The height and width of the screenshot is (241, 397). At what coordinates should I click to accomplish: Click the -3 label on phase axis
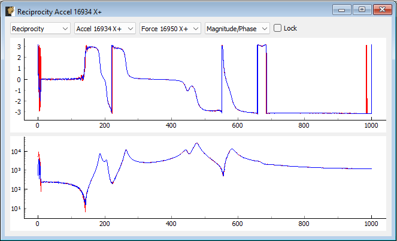pos(18,112)
